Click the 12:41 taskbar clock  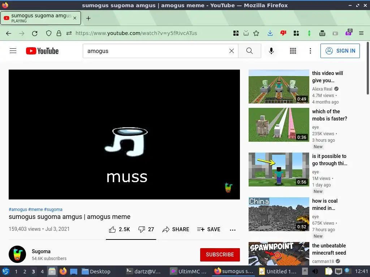point(361,272)
